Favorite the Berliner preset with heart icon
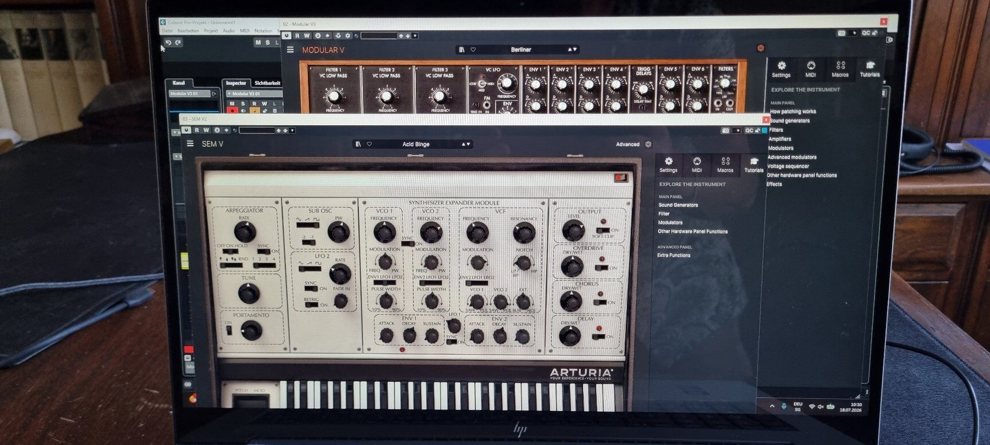This screenshot has width=990, height=445. 473,49
